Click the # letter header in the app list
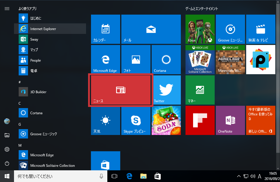The image size is (280, 182). pyautogui.click(x=20, y=82)
